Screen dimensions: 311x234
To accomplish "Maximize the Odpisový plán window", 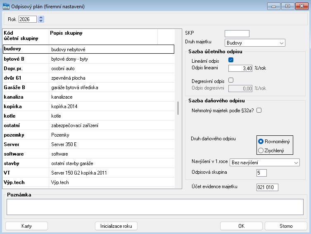I will click(x=287, y=6).
